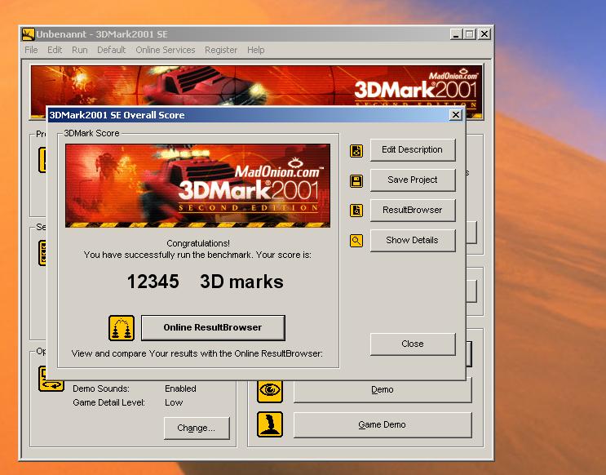The height and width of the screenshot is (475, 606).
Task: Open the Help menu
Action: tap(256, 50)
